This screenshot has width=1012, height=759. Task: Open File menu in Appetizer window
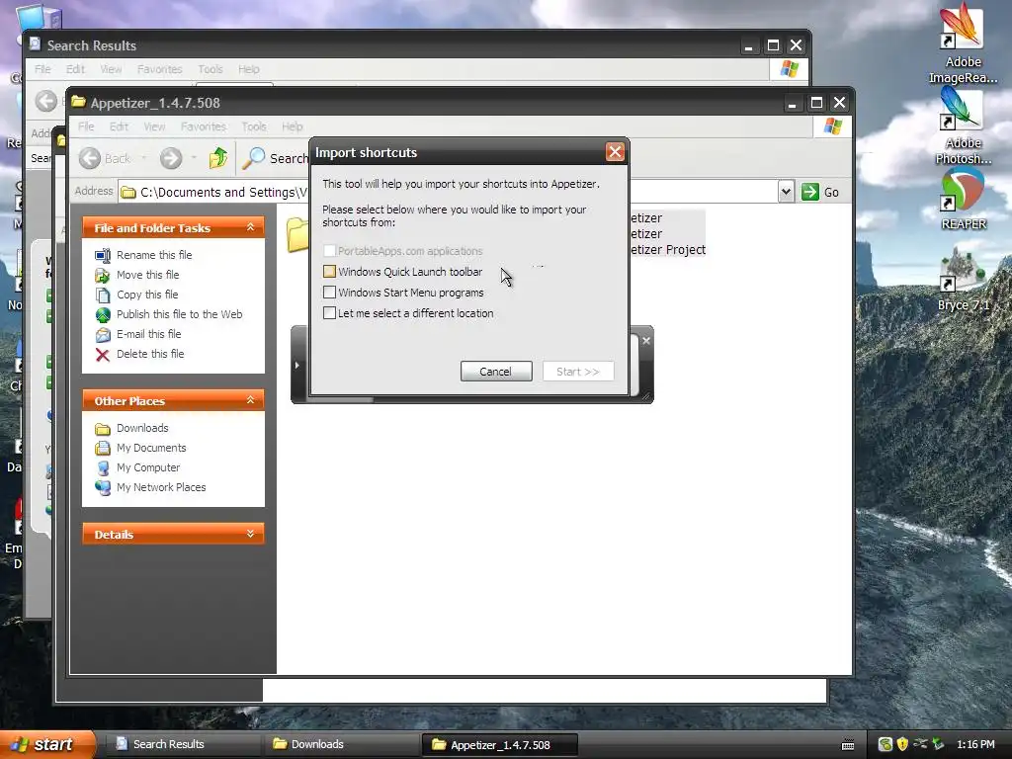click(86, 126)
